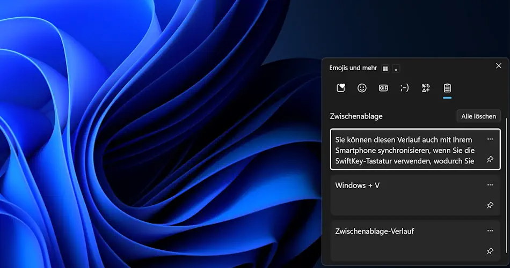
Task: Close the 'Emojis und mehr' panel
Action: 498,66
